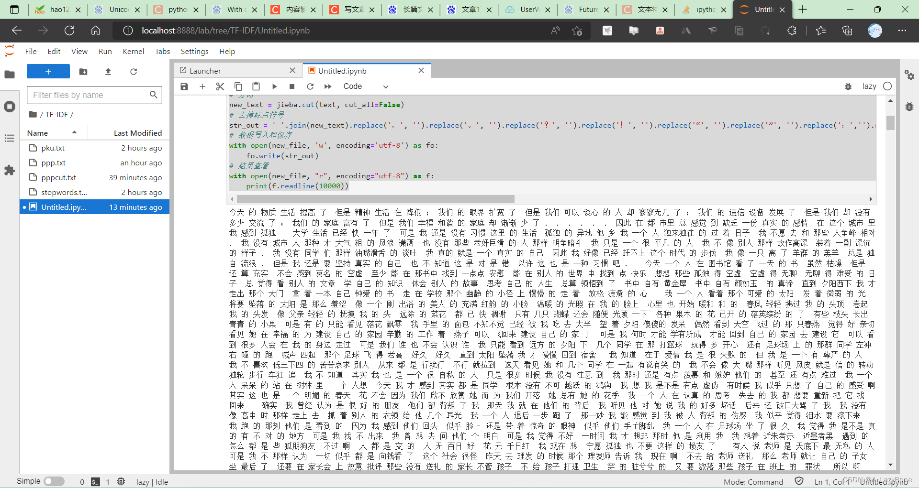
Task: Reload the browser page
Action: coord(69,31)
